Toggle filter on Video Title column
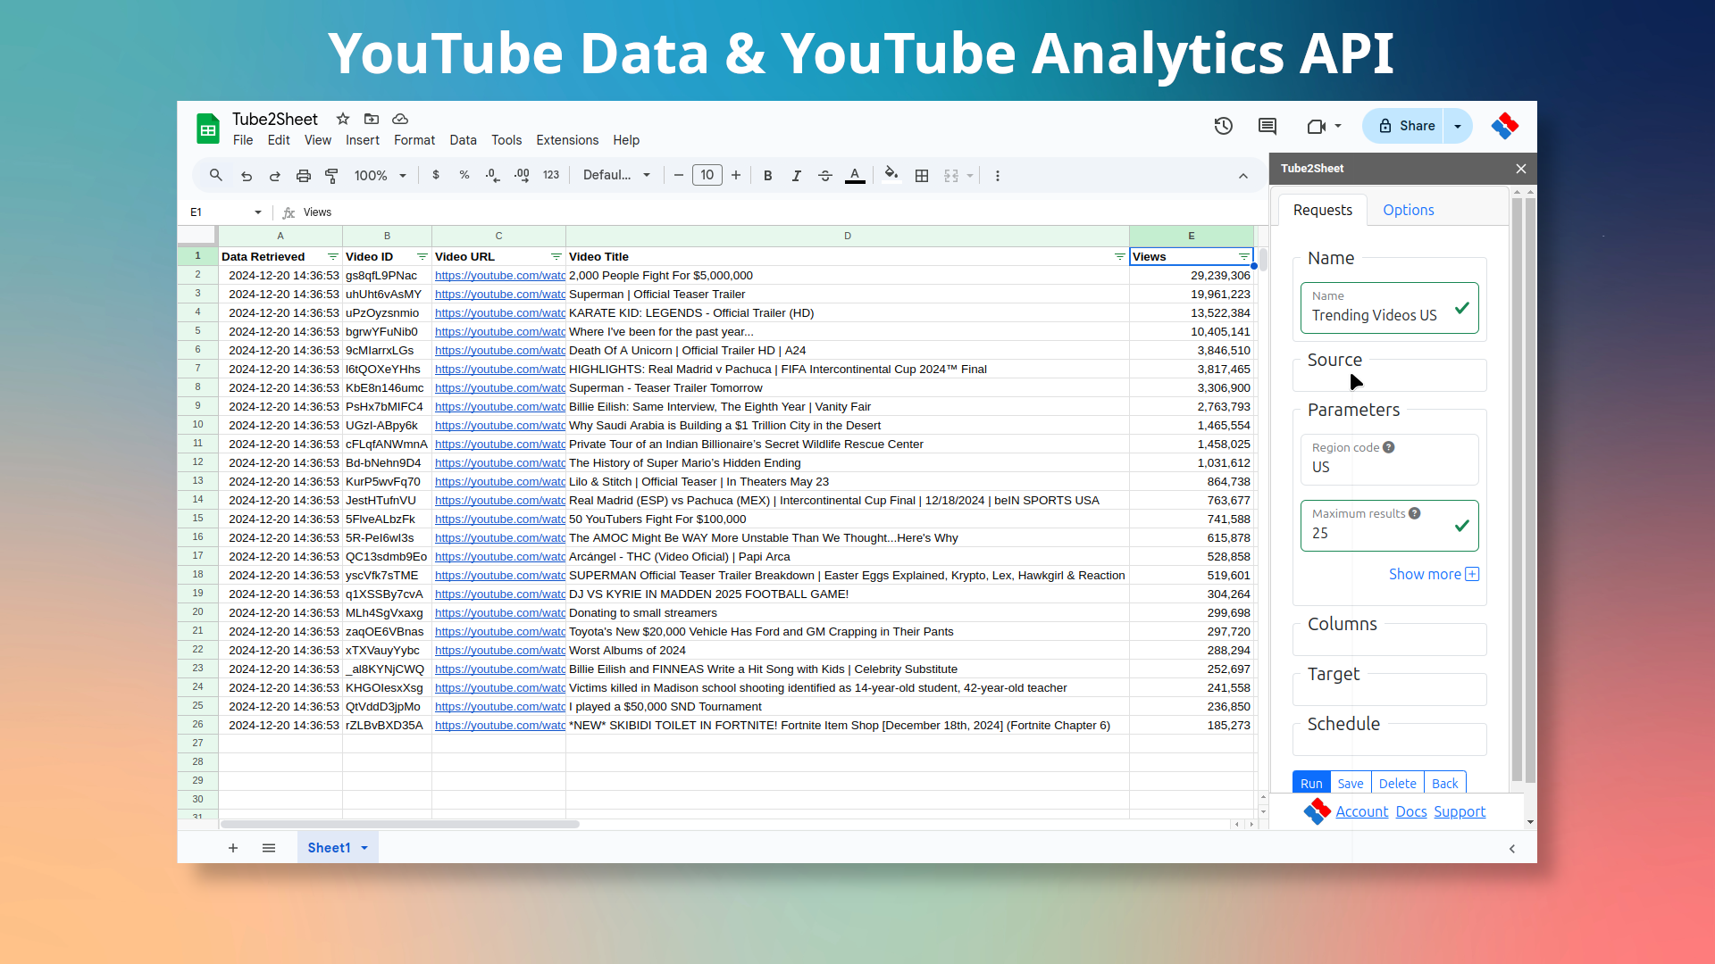The image size is (1715, 964). (1120, 256)
